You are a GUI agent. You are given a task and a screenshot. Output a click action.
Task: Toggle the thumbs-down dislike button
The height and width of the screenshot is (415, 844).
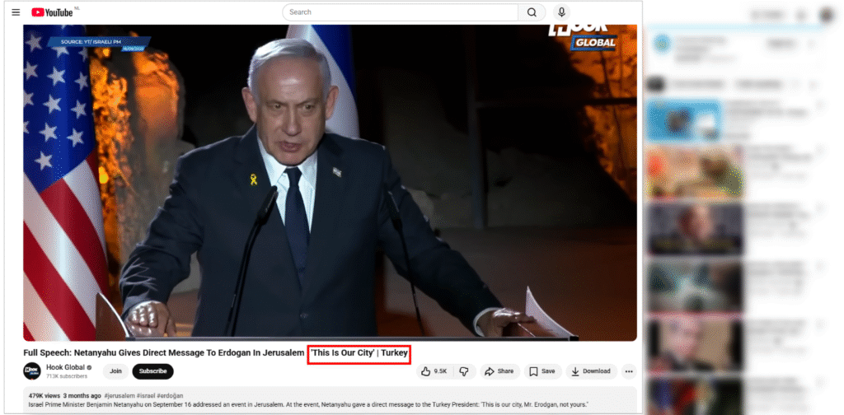pos(464,371)
